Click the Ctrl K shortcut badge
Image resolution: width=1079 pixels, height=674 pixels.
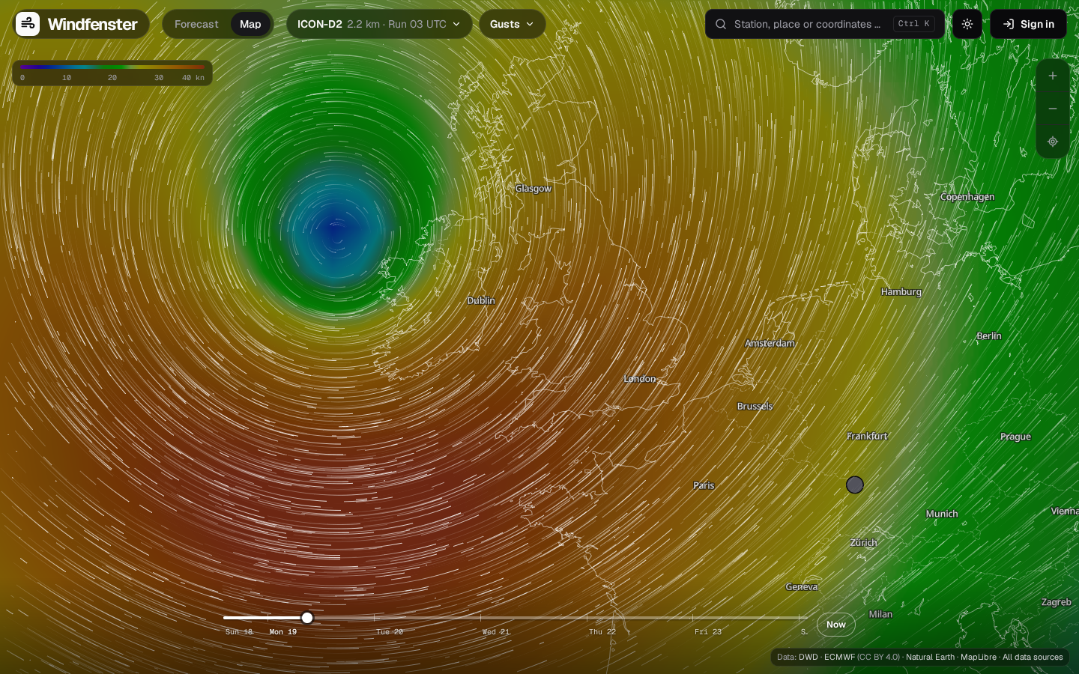(913, 24)
